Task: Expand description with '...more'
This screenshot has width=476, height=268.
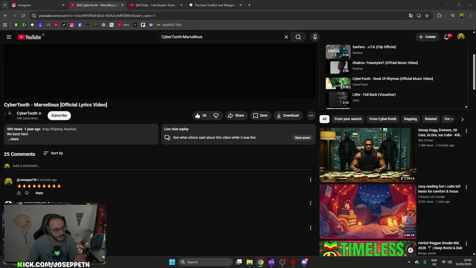Action: [x=13, y=139]
